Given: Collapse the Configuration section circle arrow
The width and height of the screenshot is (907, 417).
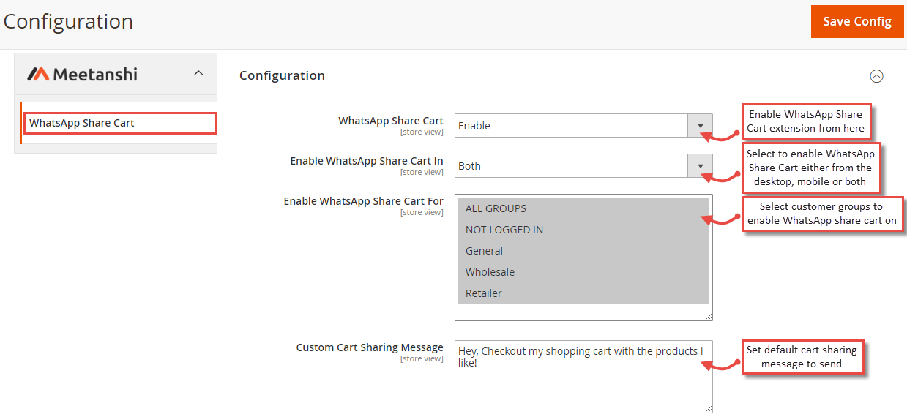Looking at the screenshot, I should point(876,76).
